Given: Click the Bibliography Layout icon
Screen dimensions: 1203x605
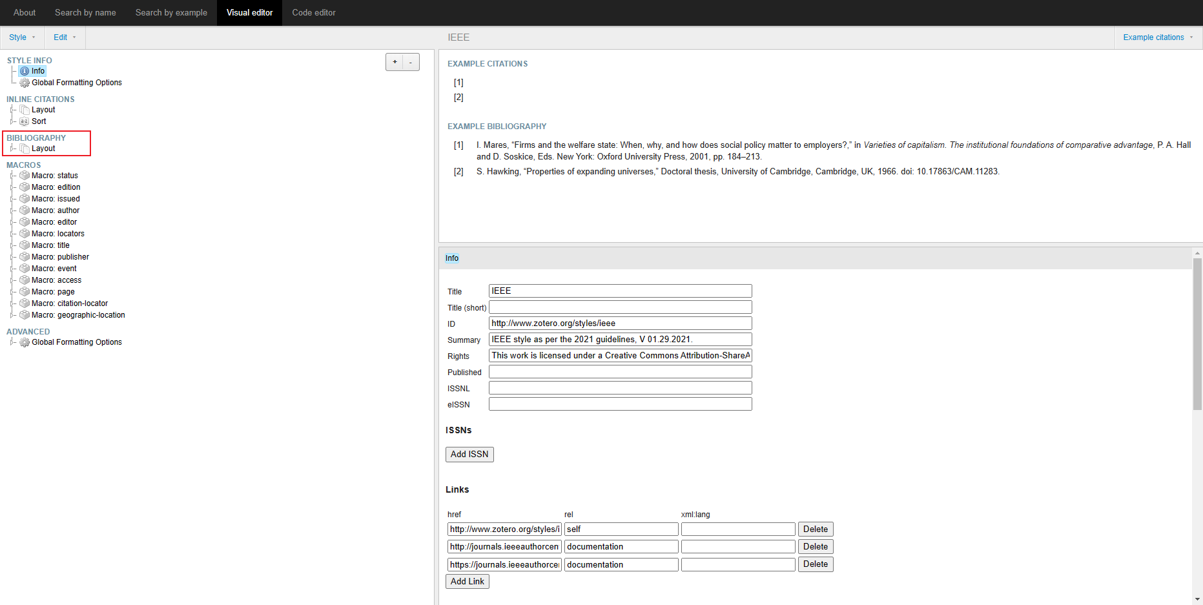Looking at the screenshot, I should (25, 149).
